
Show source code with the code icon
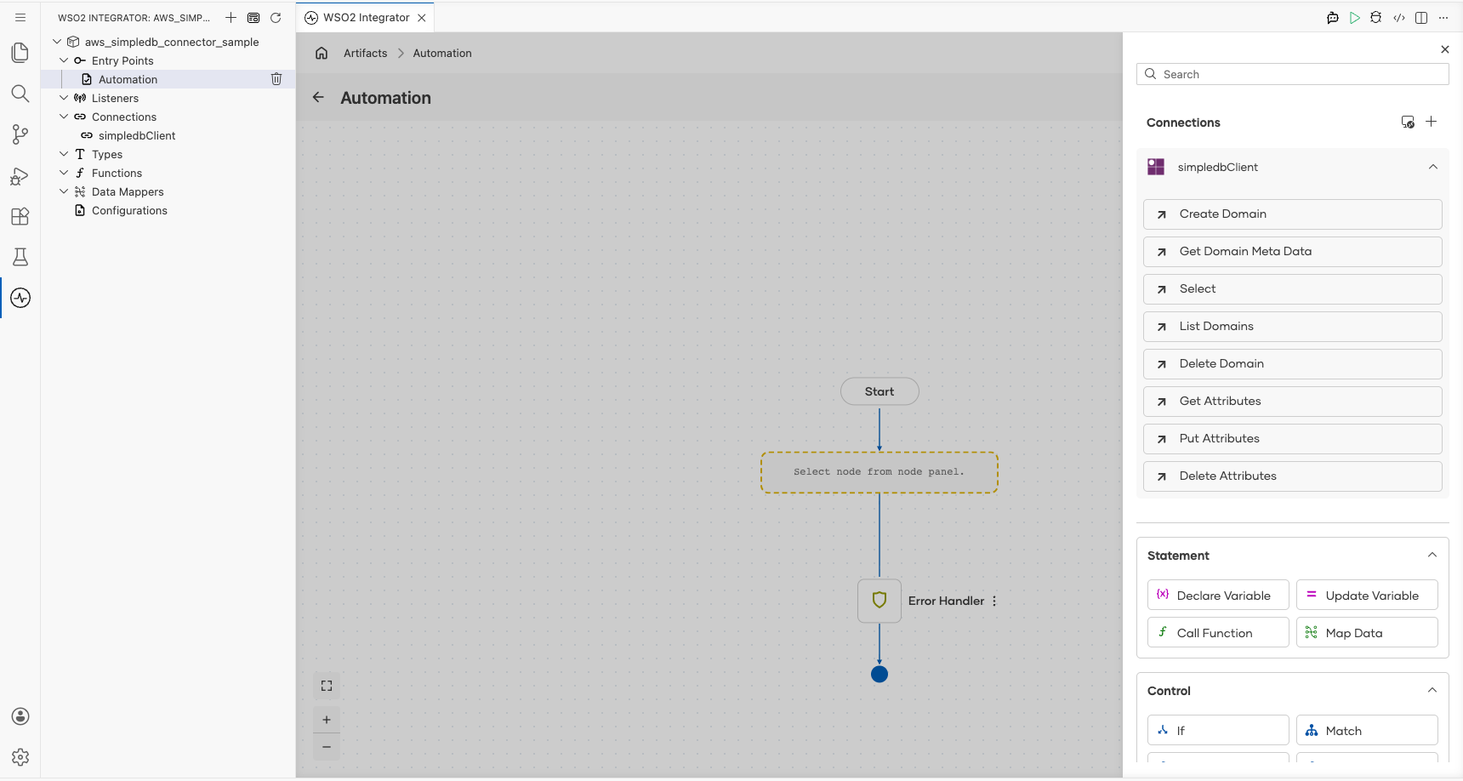1399,18
